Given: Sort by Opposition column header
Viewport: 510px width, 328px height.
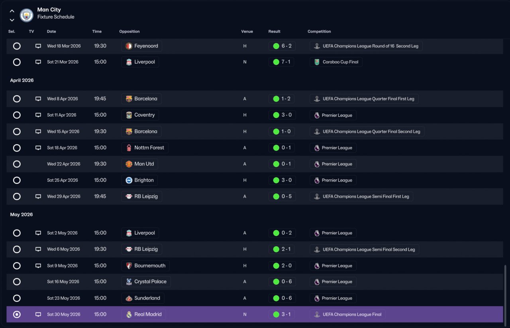Looking at the screenshot, I should (129, 31).
